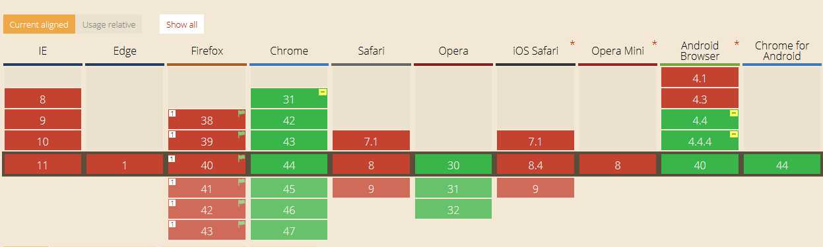Click the red asterisk next to Opera Mini

tap(654, 44)
